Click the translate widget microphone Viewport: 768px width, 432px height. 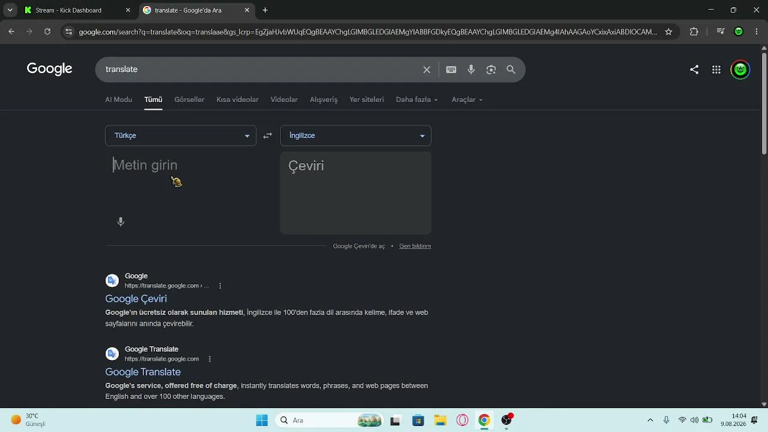coord(121,222)
